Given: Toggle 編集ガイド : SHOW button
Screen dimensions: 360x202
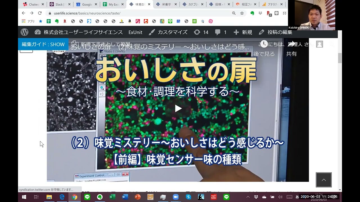Looking at the screenshot, I should (43, 44).
